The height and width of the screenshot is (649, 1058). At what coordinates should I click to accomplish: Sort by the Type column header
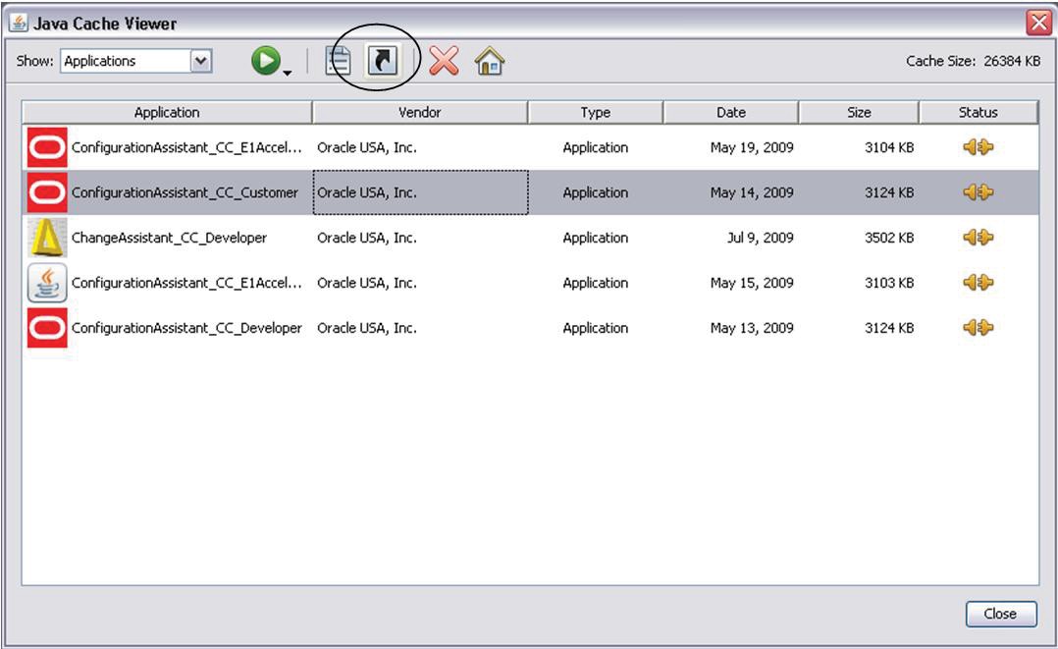click(595, 112)
